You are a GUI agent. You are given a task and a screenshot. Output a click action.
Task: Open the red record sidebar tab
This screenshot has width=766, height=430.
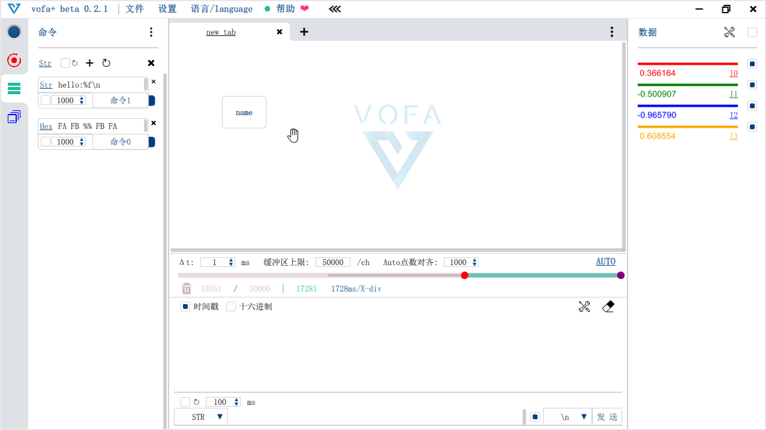point(14,60)
